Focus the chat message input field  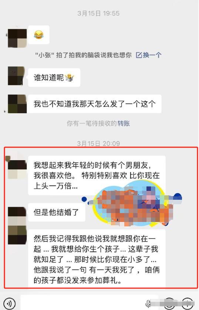tap(82, 303)
